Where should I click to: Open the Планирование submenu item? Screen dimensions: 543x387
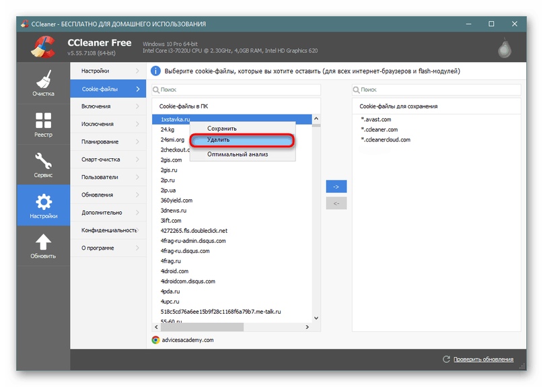[x=108, y=142]
